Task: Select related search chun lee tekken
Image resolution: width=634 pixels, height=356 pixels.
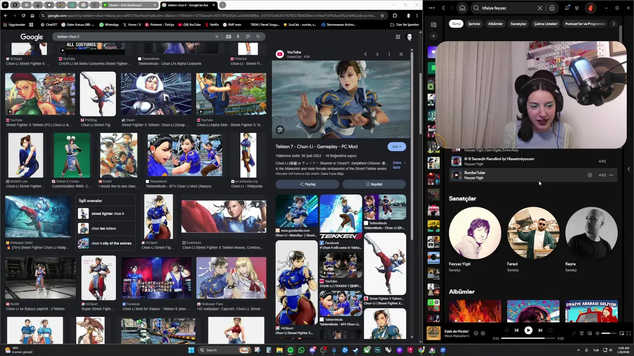Action: 106,228
